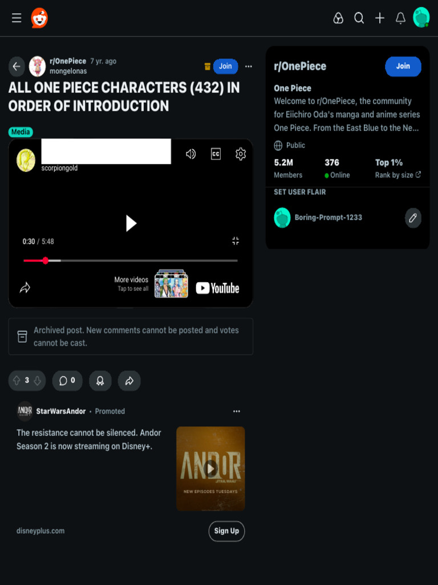438x585 pixels.
Task: Select the Media flair tag
Action: [x=21, y=132]
